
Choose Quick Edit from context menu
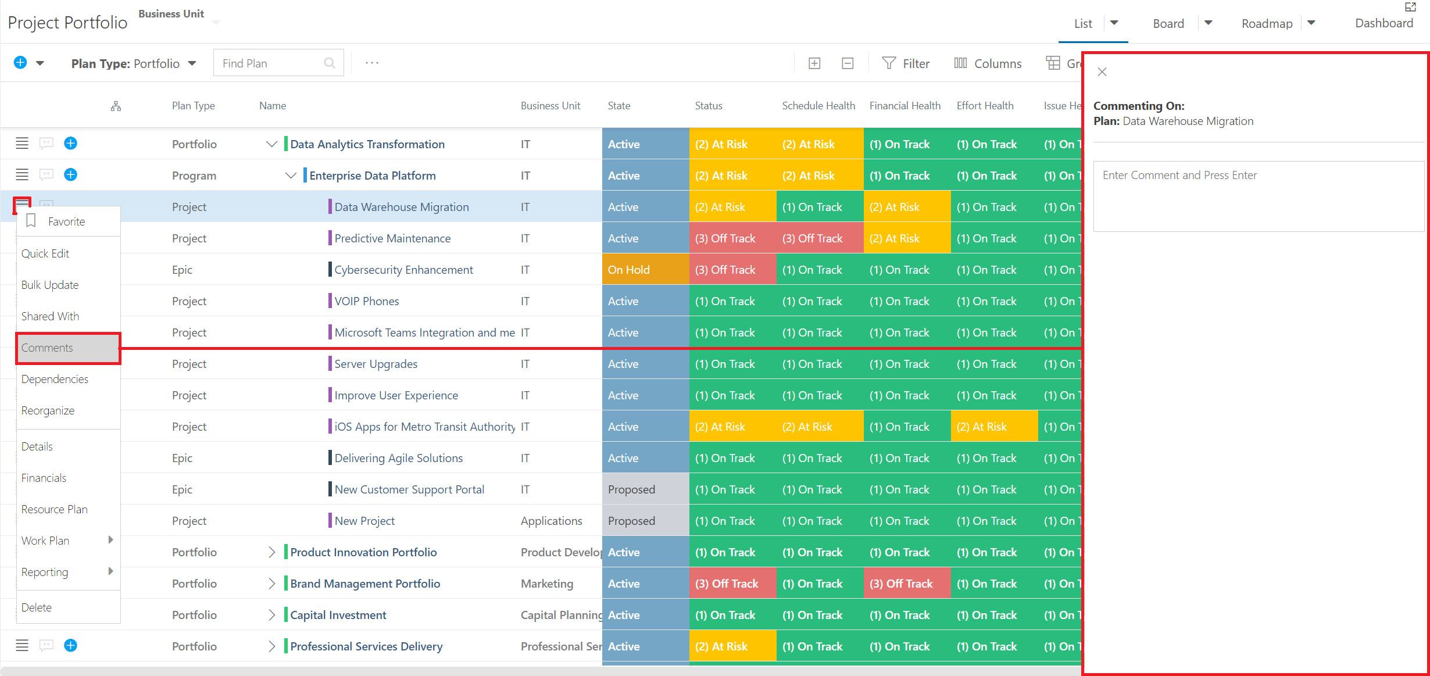click(69, 253)
